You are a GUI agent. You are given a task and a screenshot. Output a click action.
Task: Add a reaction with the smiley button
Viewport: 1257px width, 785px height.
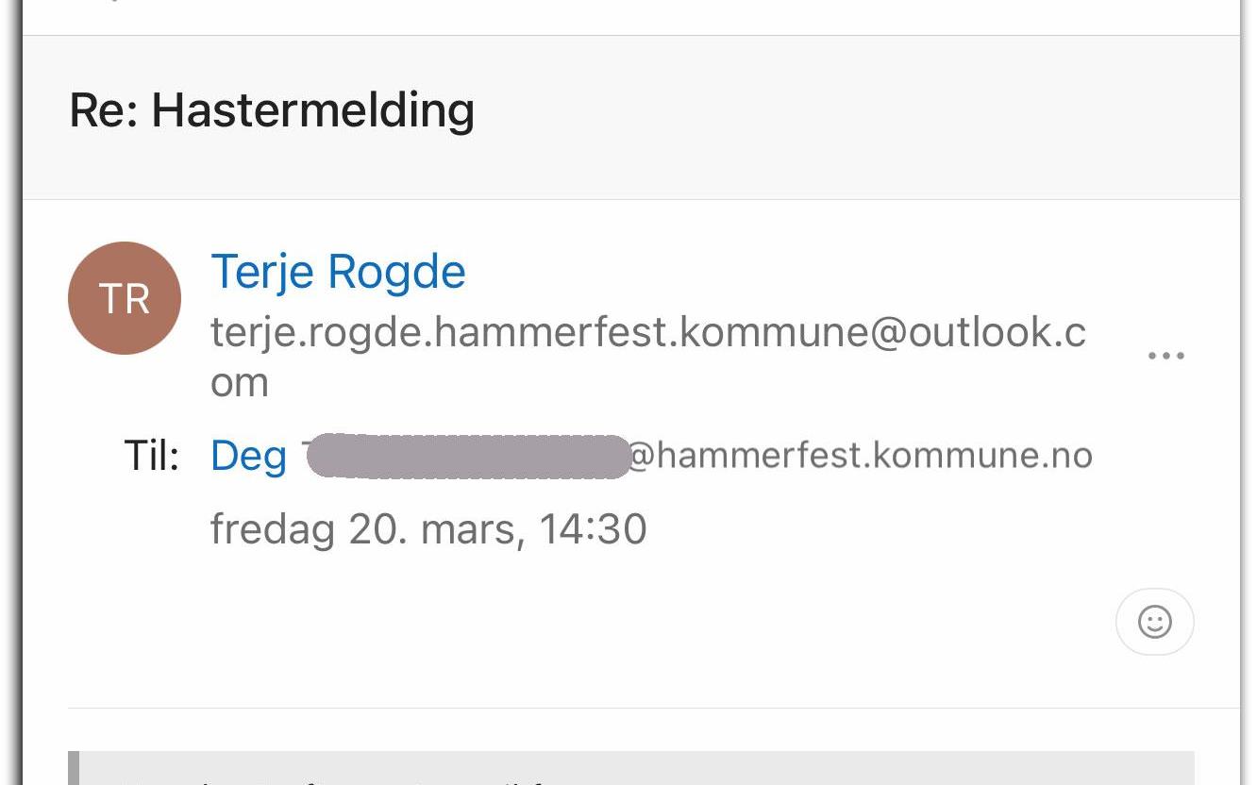[x=1154, y=622]
